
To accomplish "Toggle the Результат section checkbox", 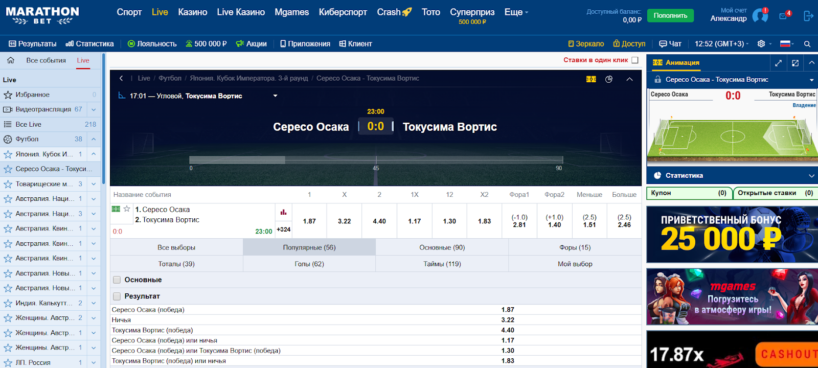I will 117,296.
